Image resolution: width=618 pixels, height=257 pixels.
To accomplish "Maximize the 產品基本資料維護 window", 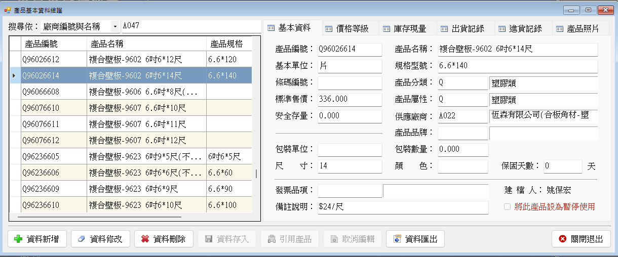I will pos(588,10).
